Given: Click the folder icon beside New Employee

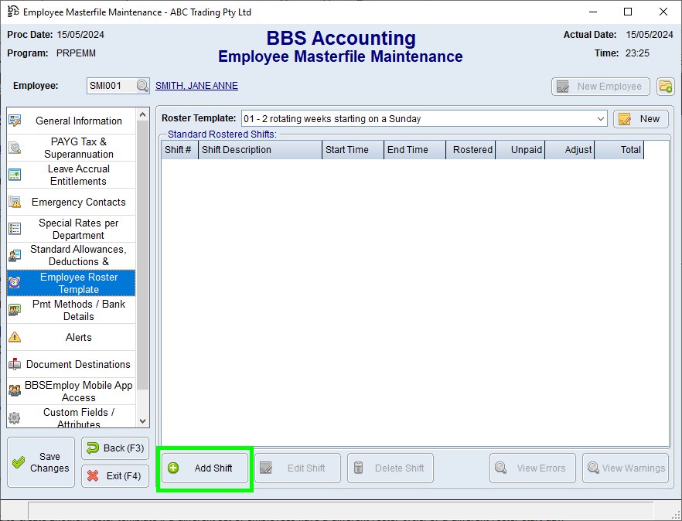Looking at the screenshot, I should 665,87.
